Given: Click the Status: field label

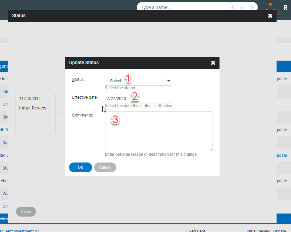Looking at the screenshot, I should 78,80.
